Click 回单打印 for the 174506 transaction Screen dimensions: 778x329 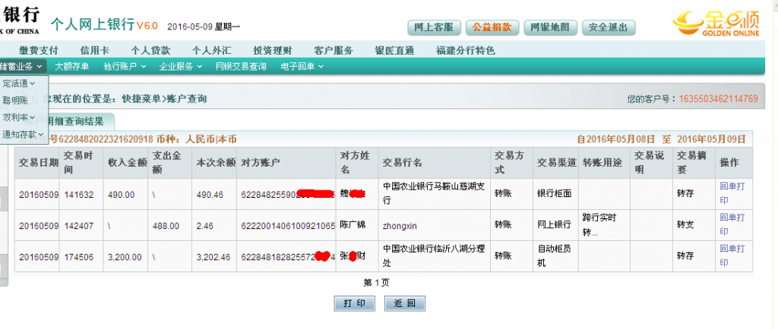pyautogui.click(x=732, y=255)
